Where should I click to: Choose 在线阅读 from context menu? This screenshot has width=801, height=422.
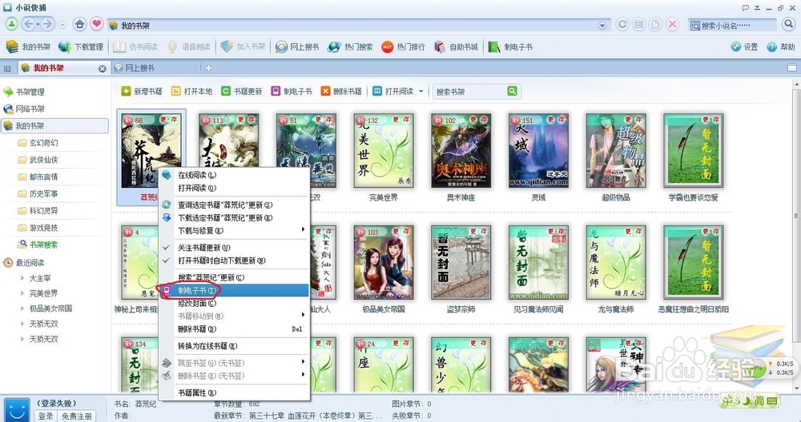[x=235, y=175]
